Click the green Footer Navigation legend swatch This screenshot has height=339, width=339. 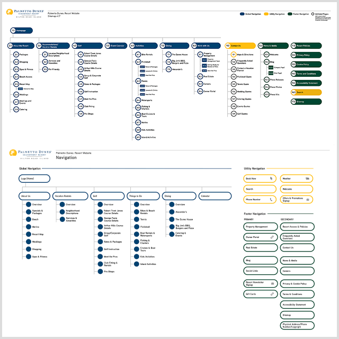(290, 14)
